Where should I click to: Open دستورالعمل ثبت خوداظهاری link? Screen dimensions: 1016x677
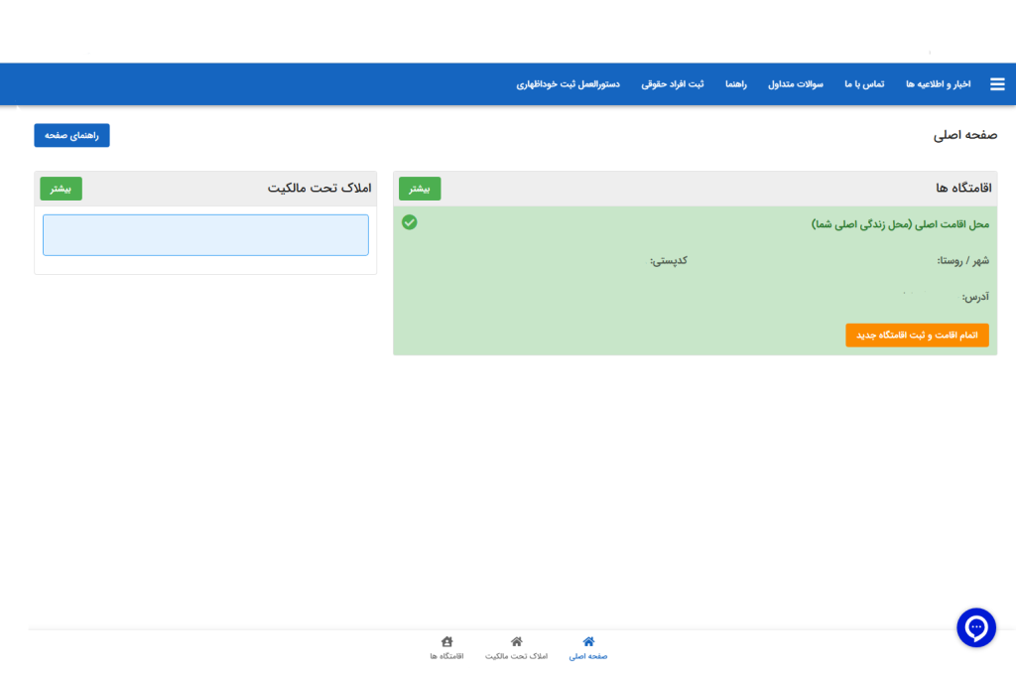click(568, 84)
